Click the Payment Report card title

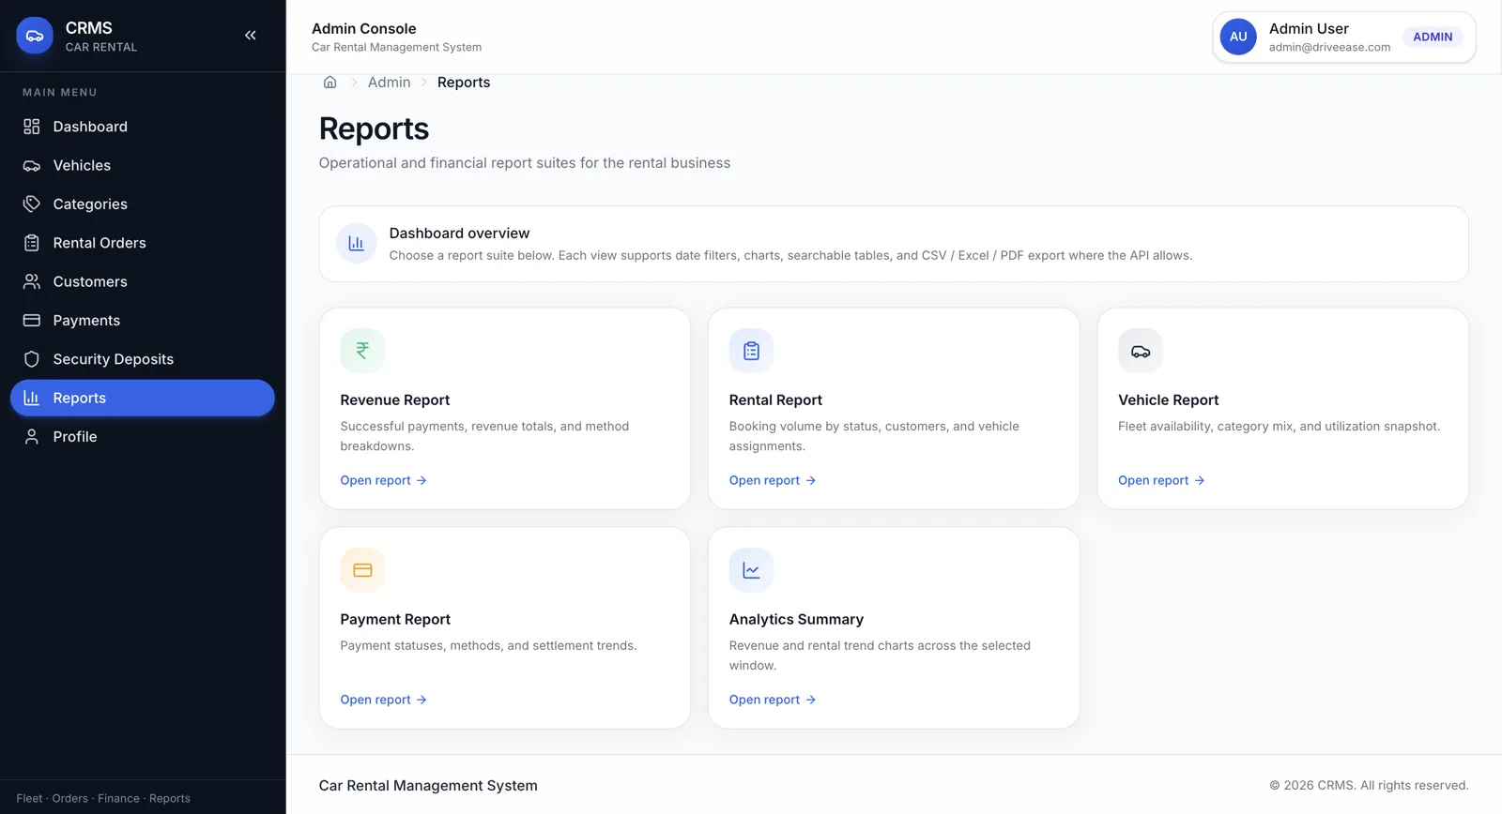pos(395,620)
